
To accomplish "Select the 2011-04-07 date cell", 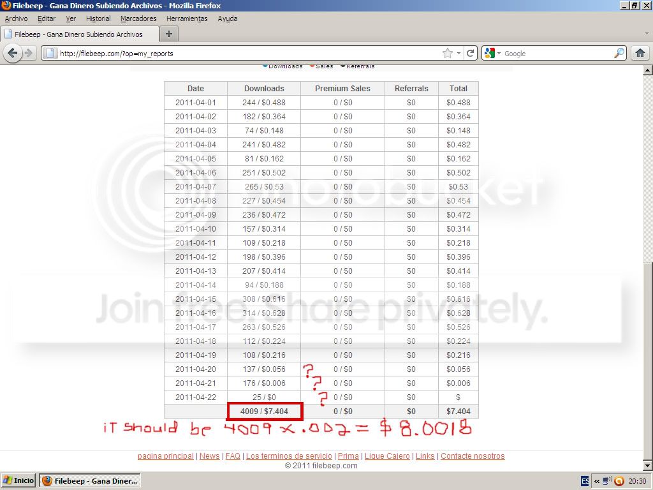I will (x=196, y=187).
